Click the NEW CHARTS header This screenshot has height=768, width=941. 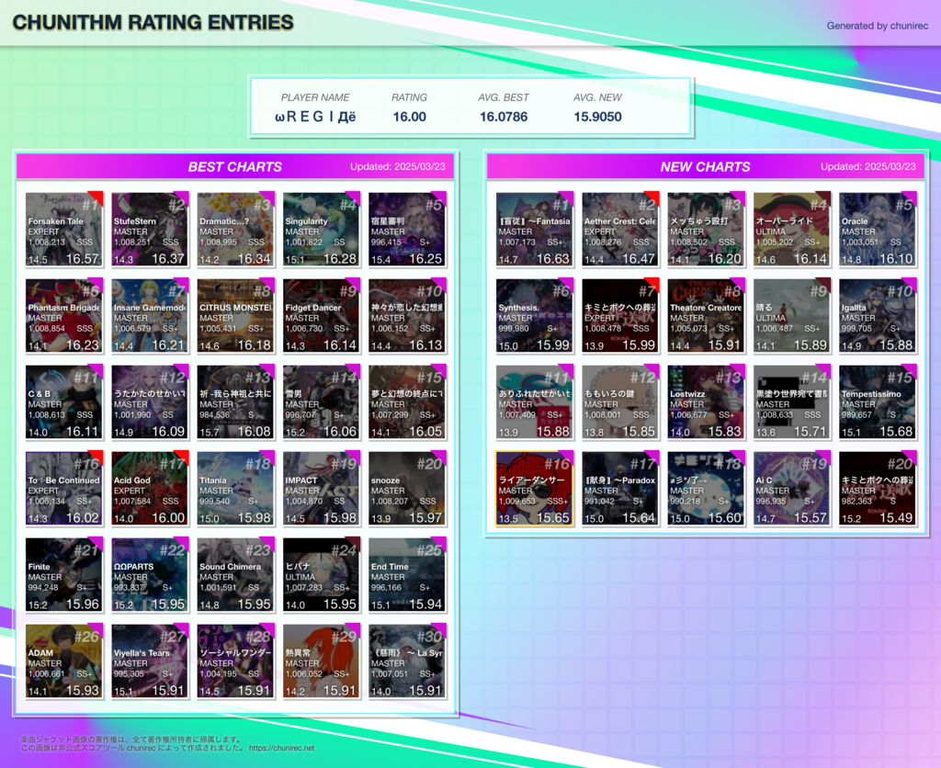pos(705,166)
